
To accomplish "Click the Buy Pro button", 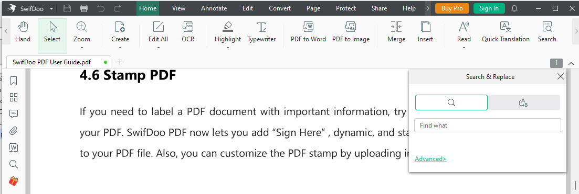I will click(x=452, y=8).
